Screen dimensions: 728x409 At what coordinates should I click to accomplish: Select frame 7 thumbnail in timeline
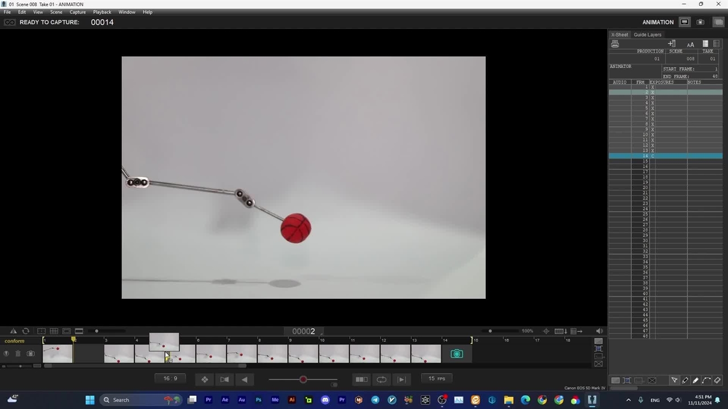tap(242, 353)
